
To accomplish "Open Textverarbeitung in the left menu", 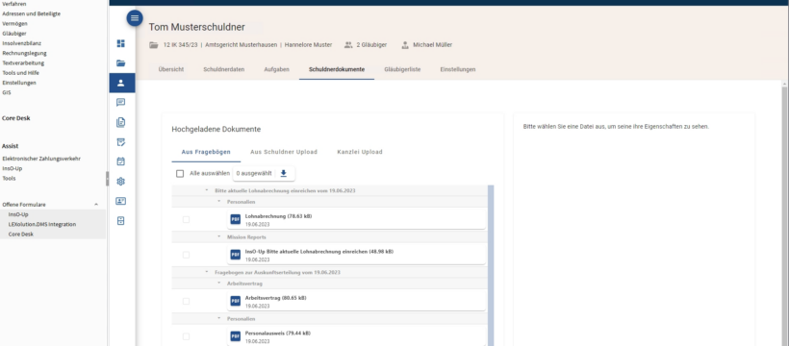I will 23,62.
